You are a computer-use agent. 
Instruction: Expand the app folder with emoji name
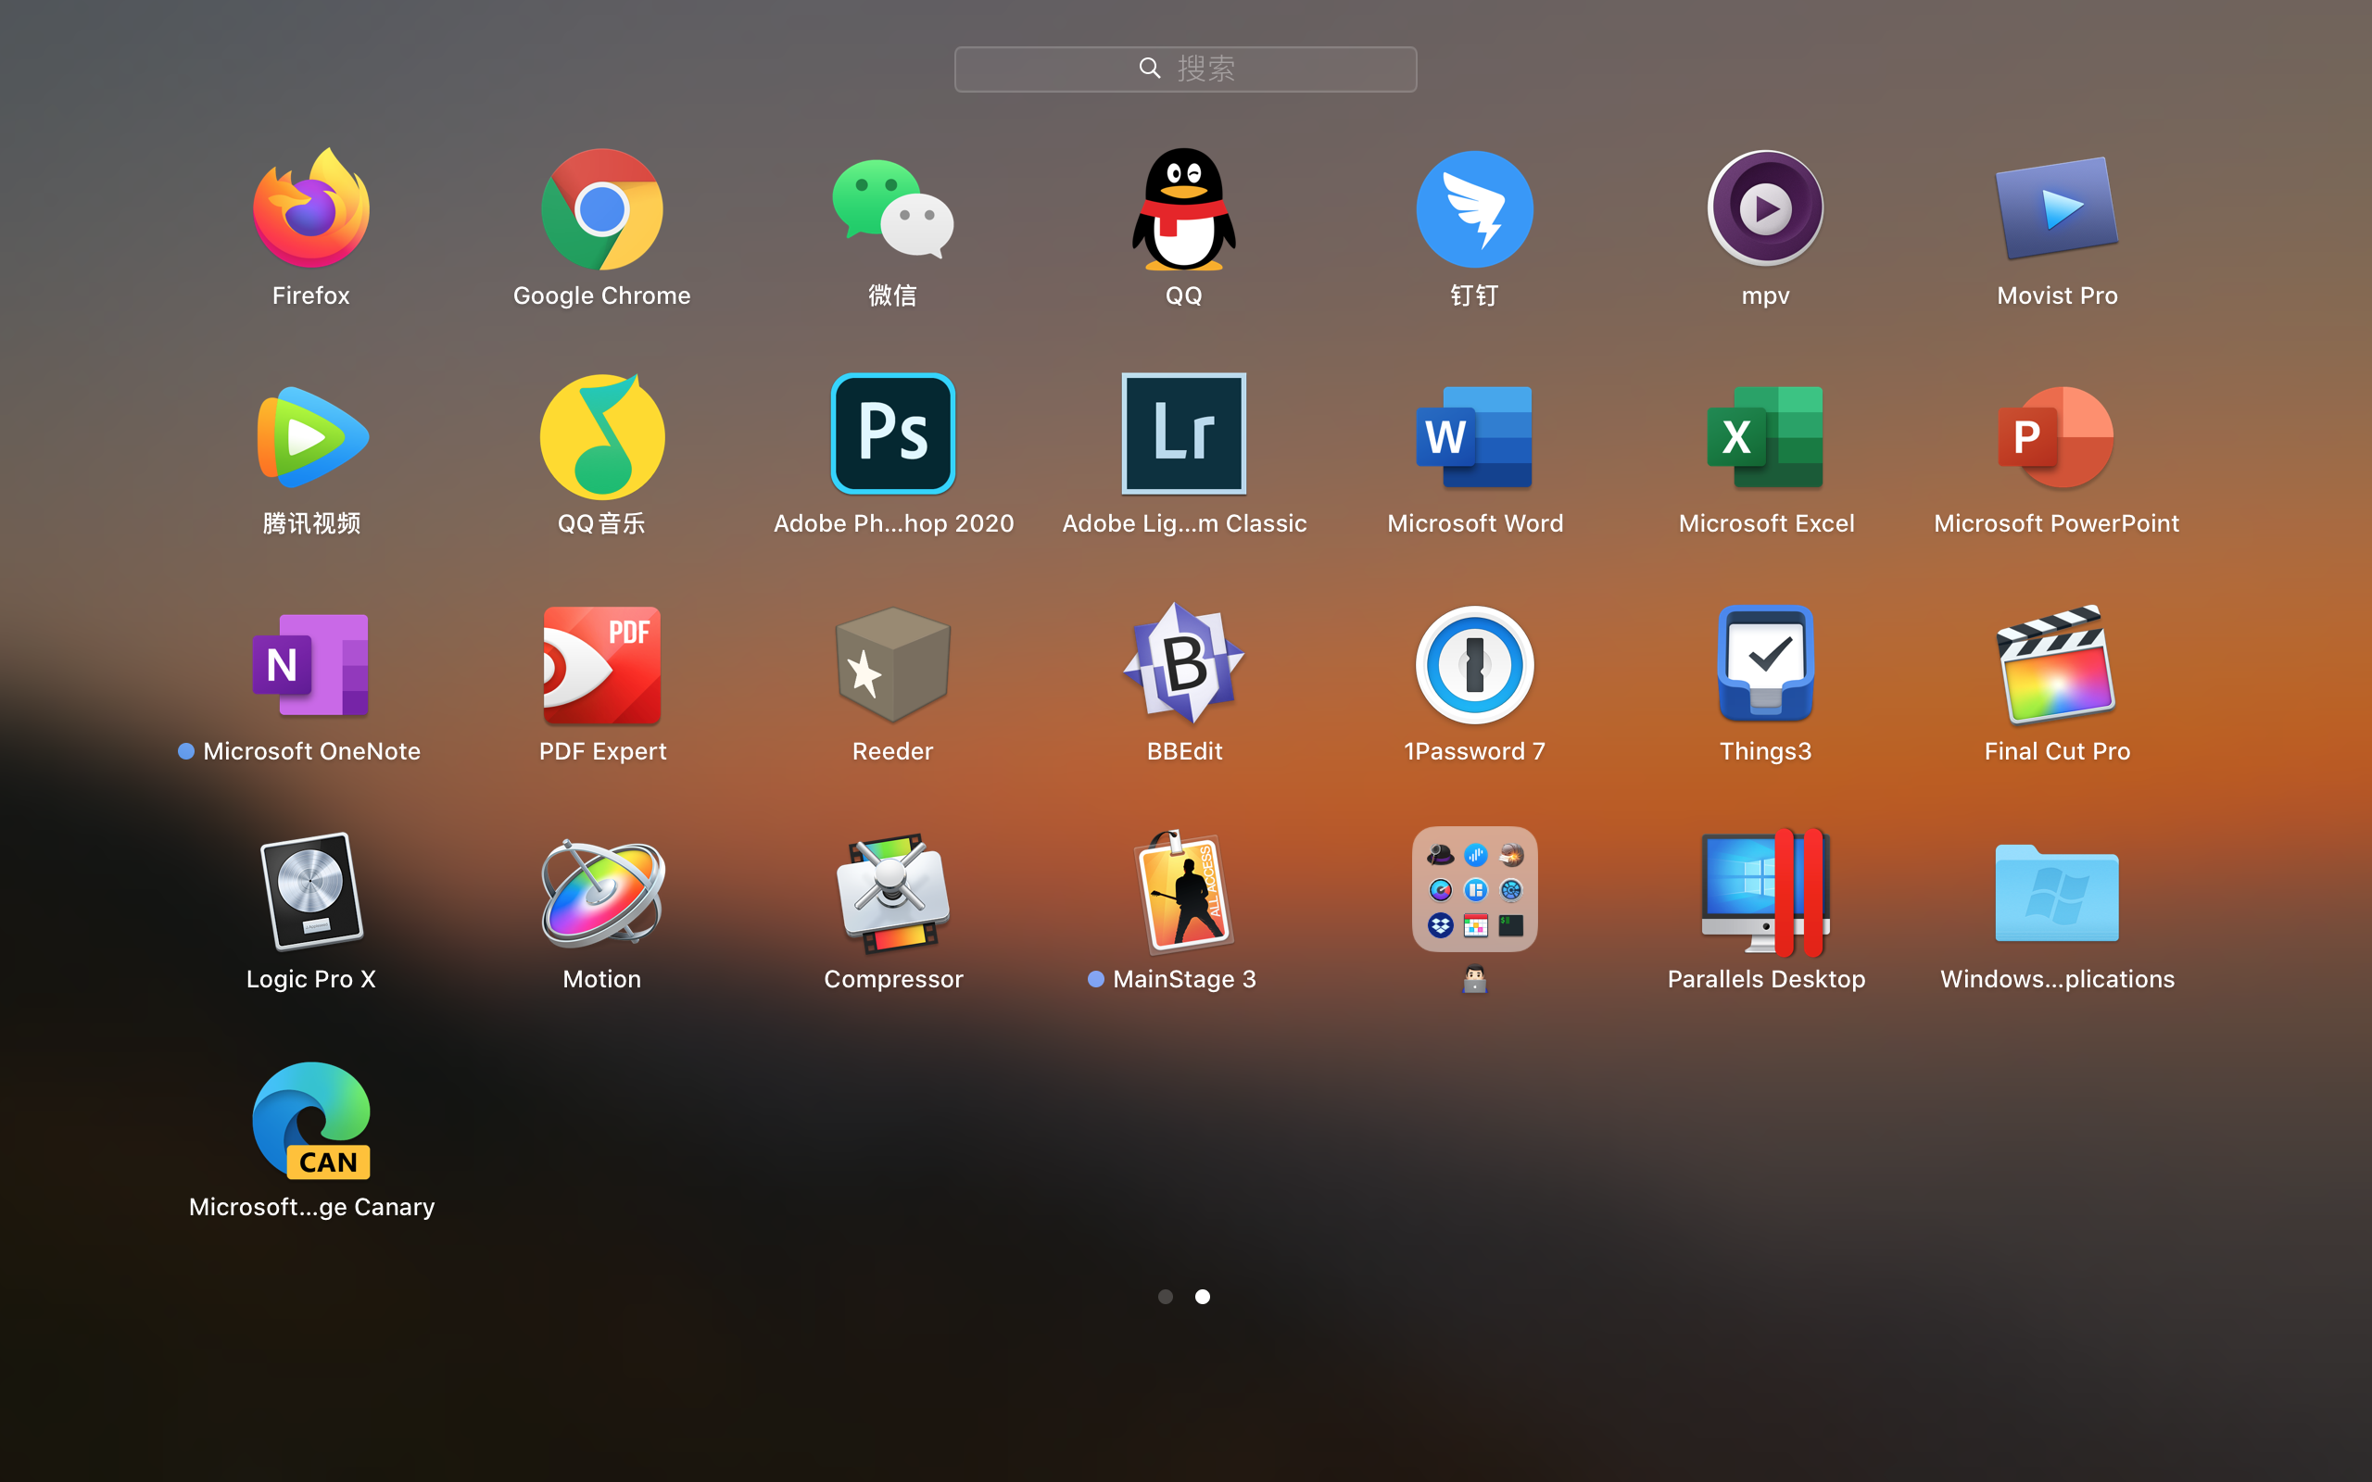[x=1474, y=890]
